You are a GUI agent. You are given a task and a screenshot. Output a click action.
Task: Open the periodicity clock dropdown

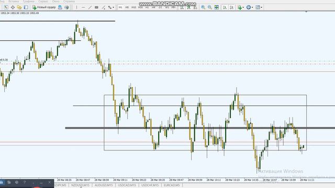pyautogui.click(x=250, y=7)
